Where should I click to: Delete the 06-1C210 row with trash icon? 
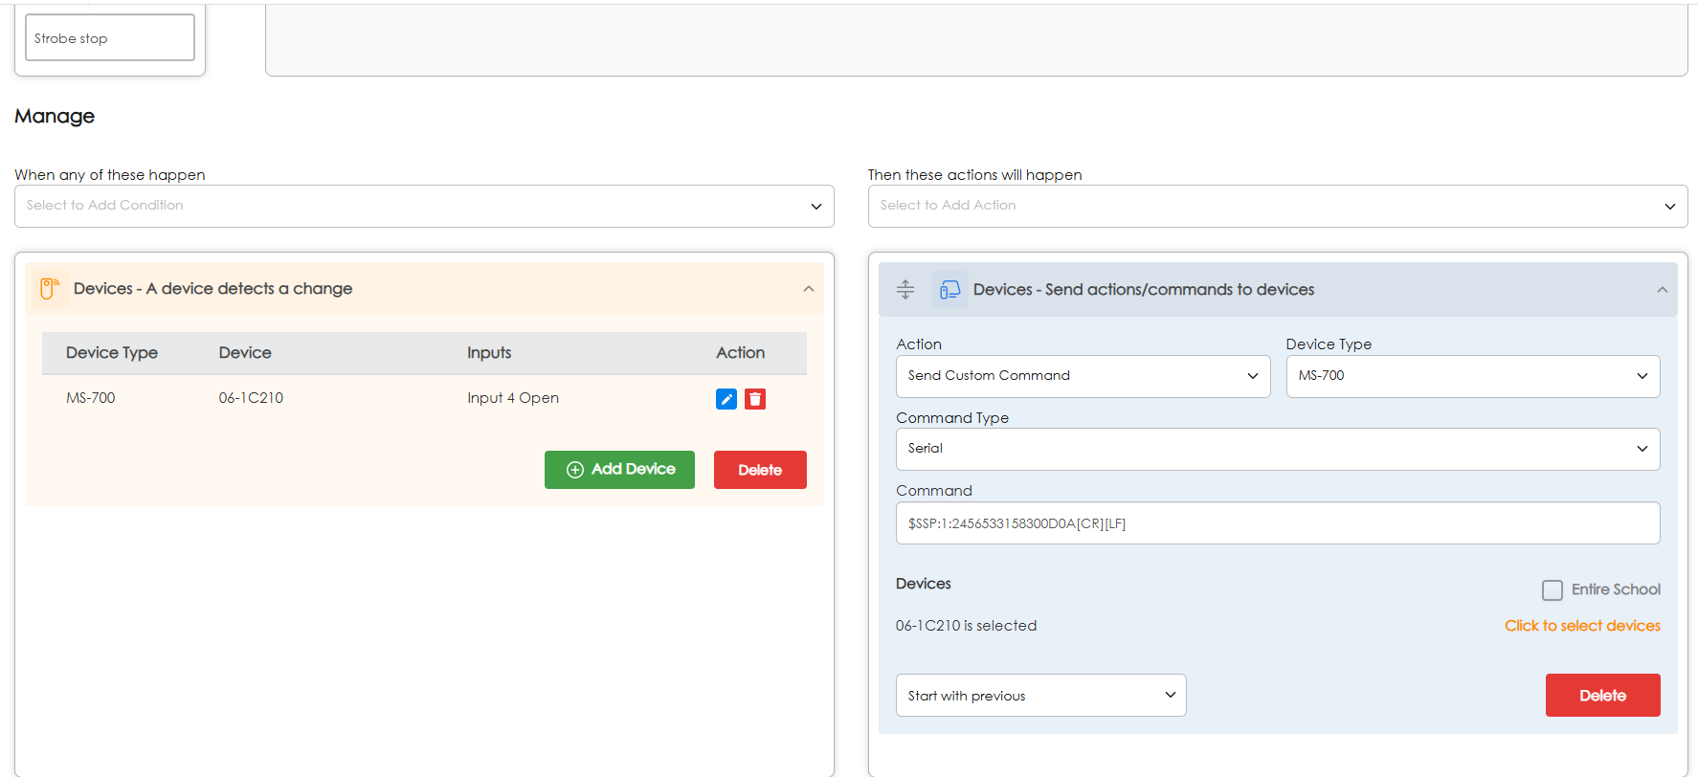point(755,399)
